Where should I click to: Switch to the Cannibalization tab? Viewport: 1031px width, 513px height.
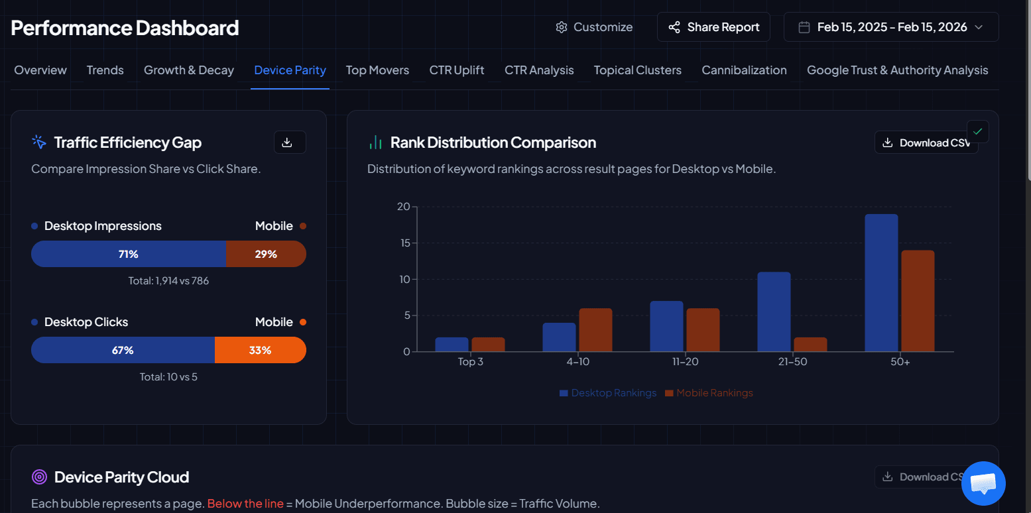(x=744, y=70)
